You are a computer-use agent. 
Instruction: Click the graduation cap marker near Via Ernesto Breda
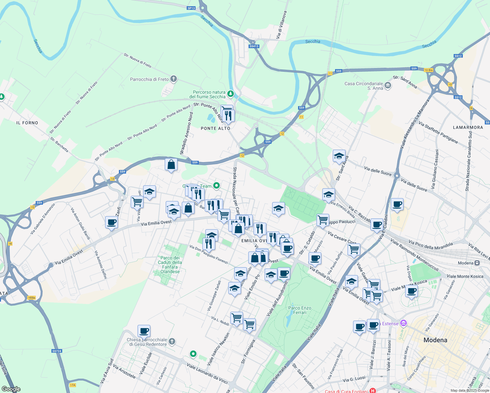[x=328, y=194]
